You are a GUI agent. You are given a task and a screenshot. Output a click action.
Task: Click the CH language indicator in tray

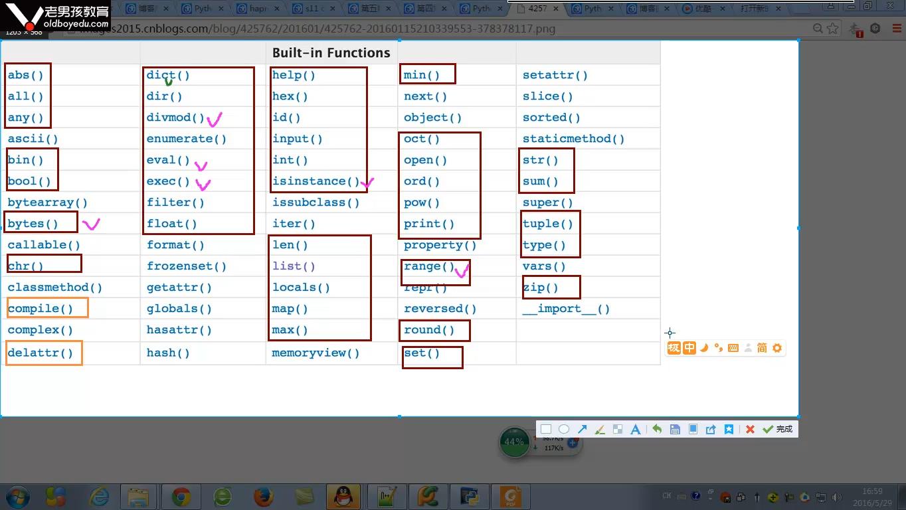point(667,496)
